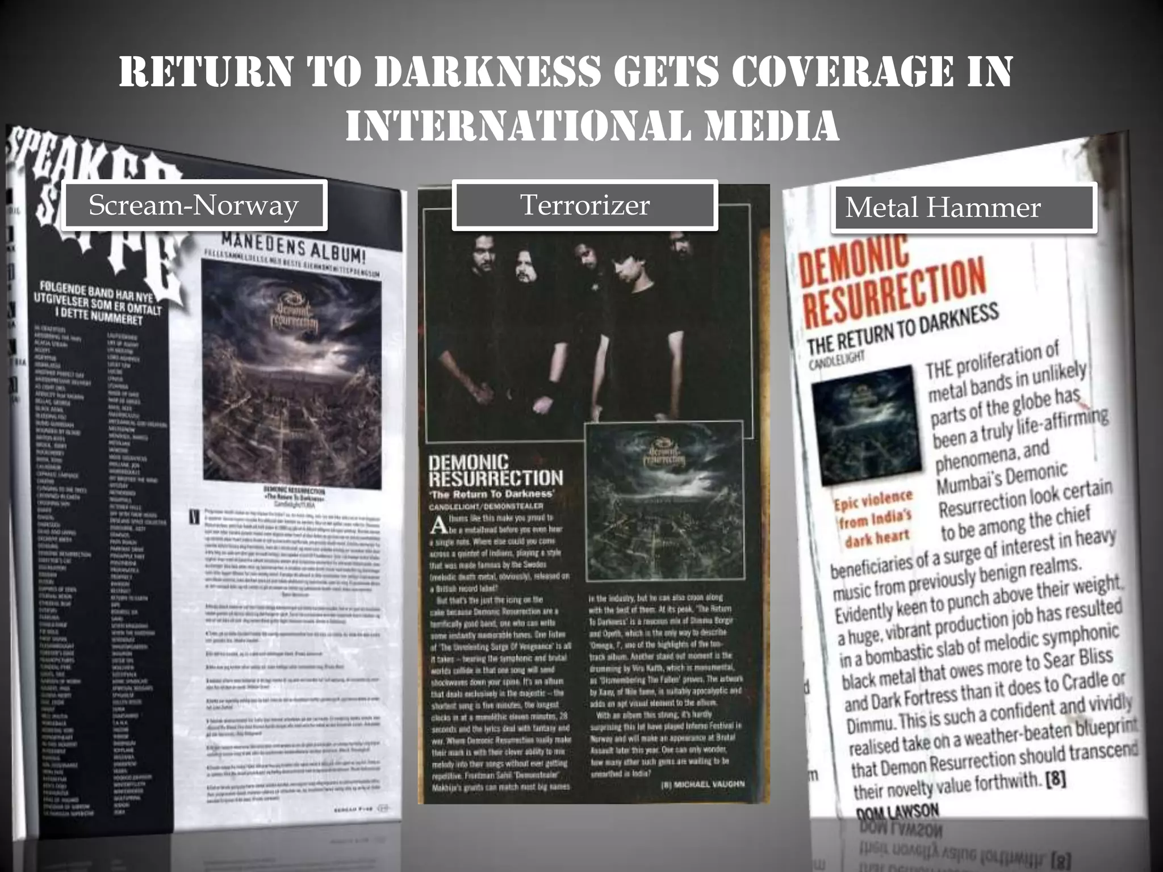
Task: Click the 'Månedens Album!' heading
Action: click(x=292, y=247)
